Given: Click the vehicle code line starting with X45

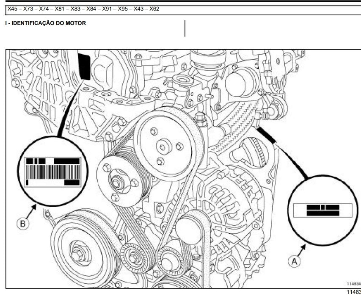Looking at the screenshot, I should pos(83,9).
